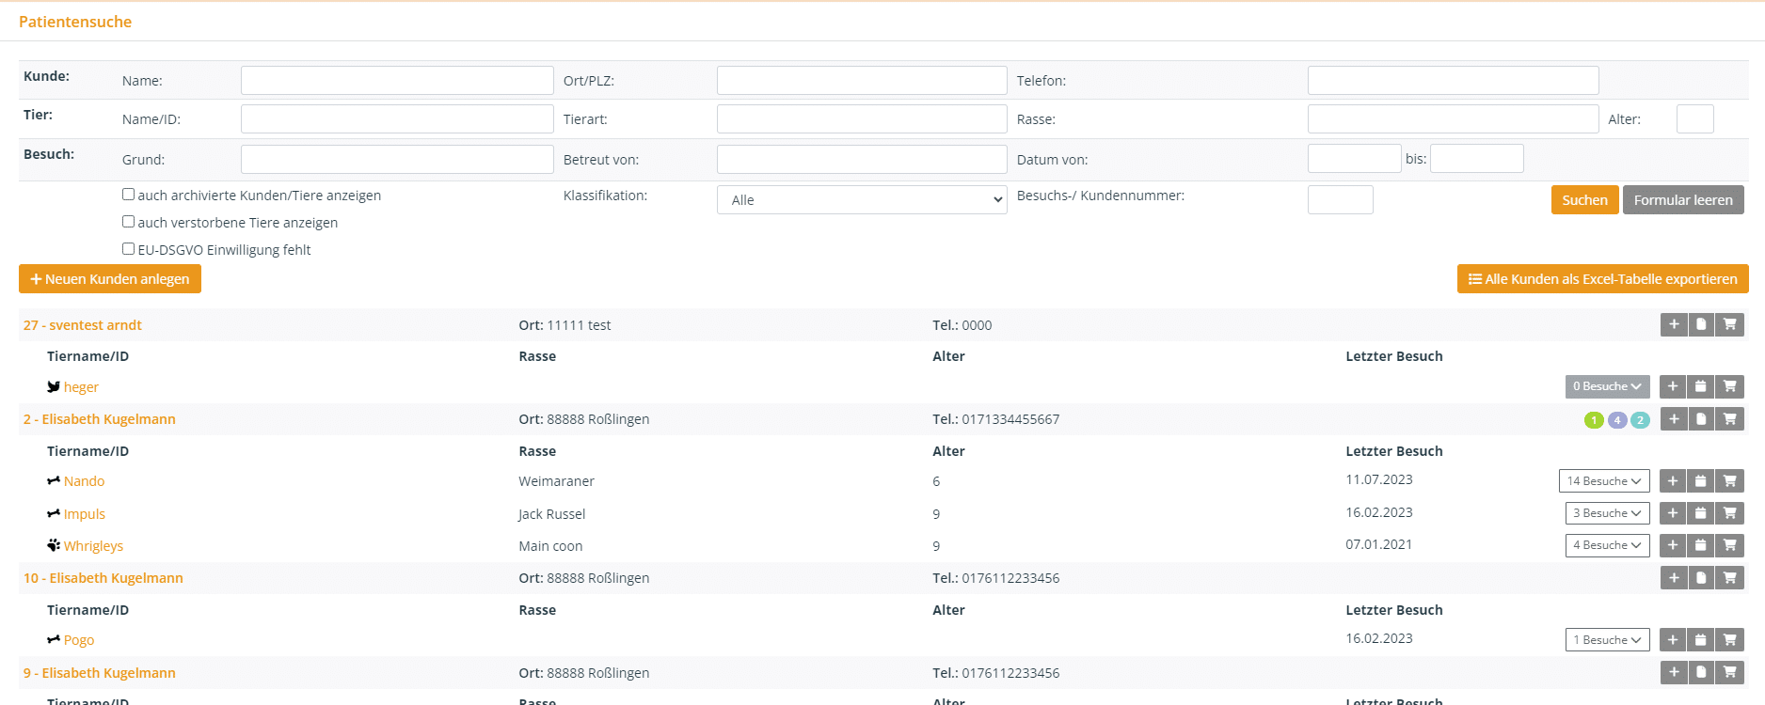Click purple badge showing 4
The width and height of the screenshot is (1765, 705).
(1617, 420)
